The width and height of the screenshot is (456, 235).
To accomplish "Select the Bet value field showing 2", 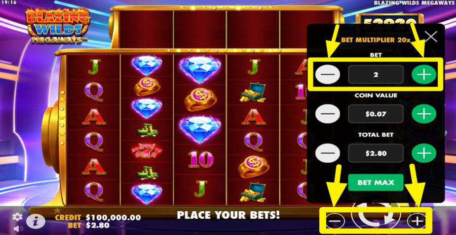I will (x=376, y=75).
